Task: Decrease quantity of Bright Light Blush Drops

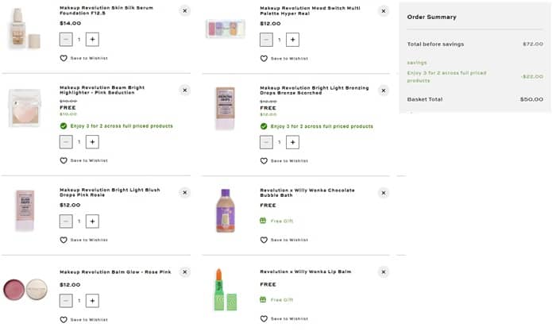Action: coord(66,221)
